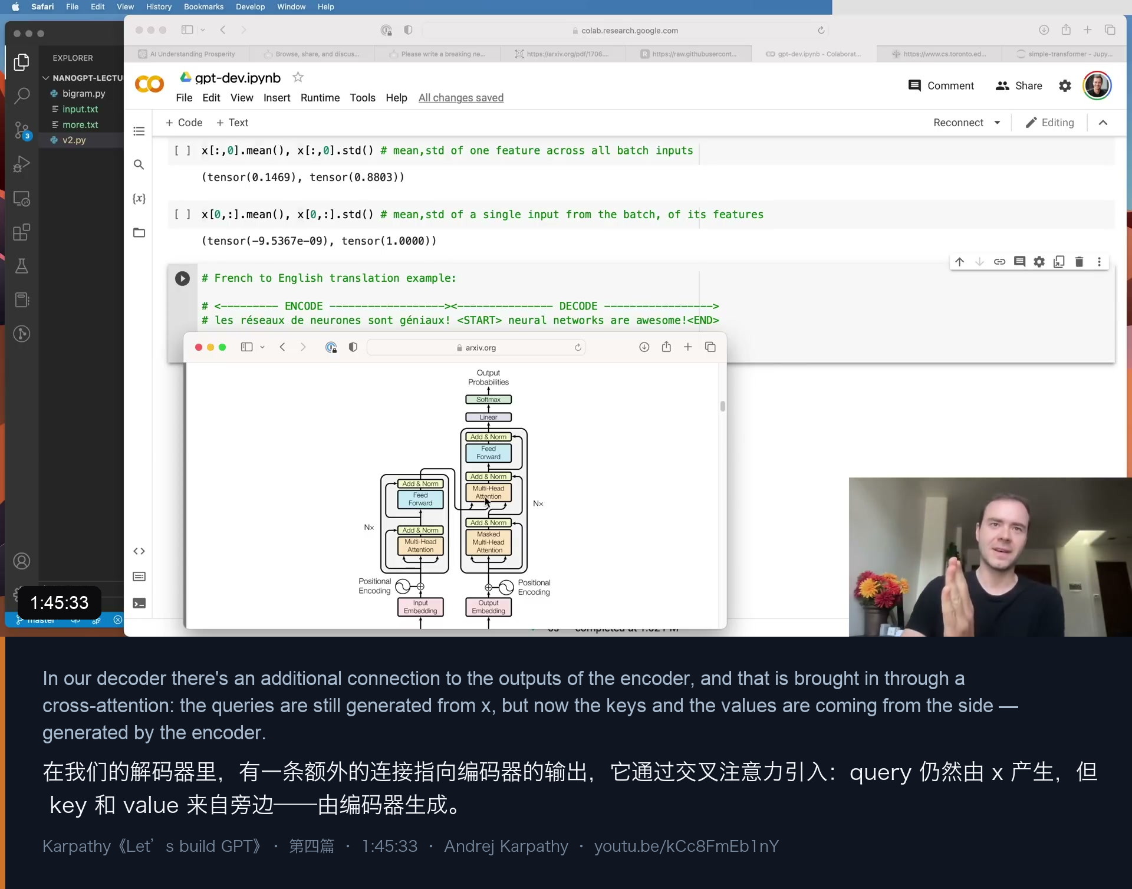Open the macOS Develop menu
This screenshot has width=1132, height=889.
(x=251, y=7)
